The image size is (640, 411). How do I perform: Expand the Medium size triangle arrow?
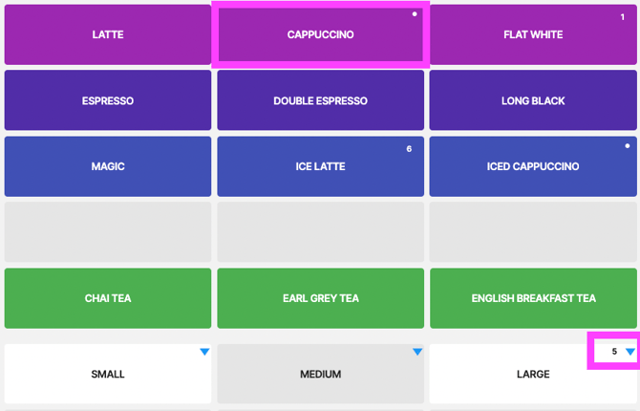click(x=417, y=352)
